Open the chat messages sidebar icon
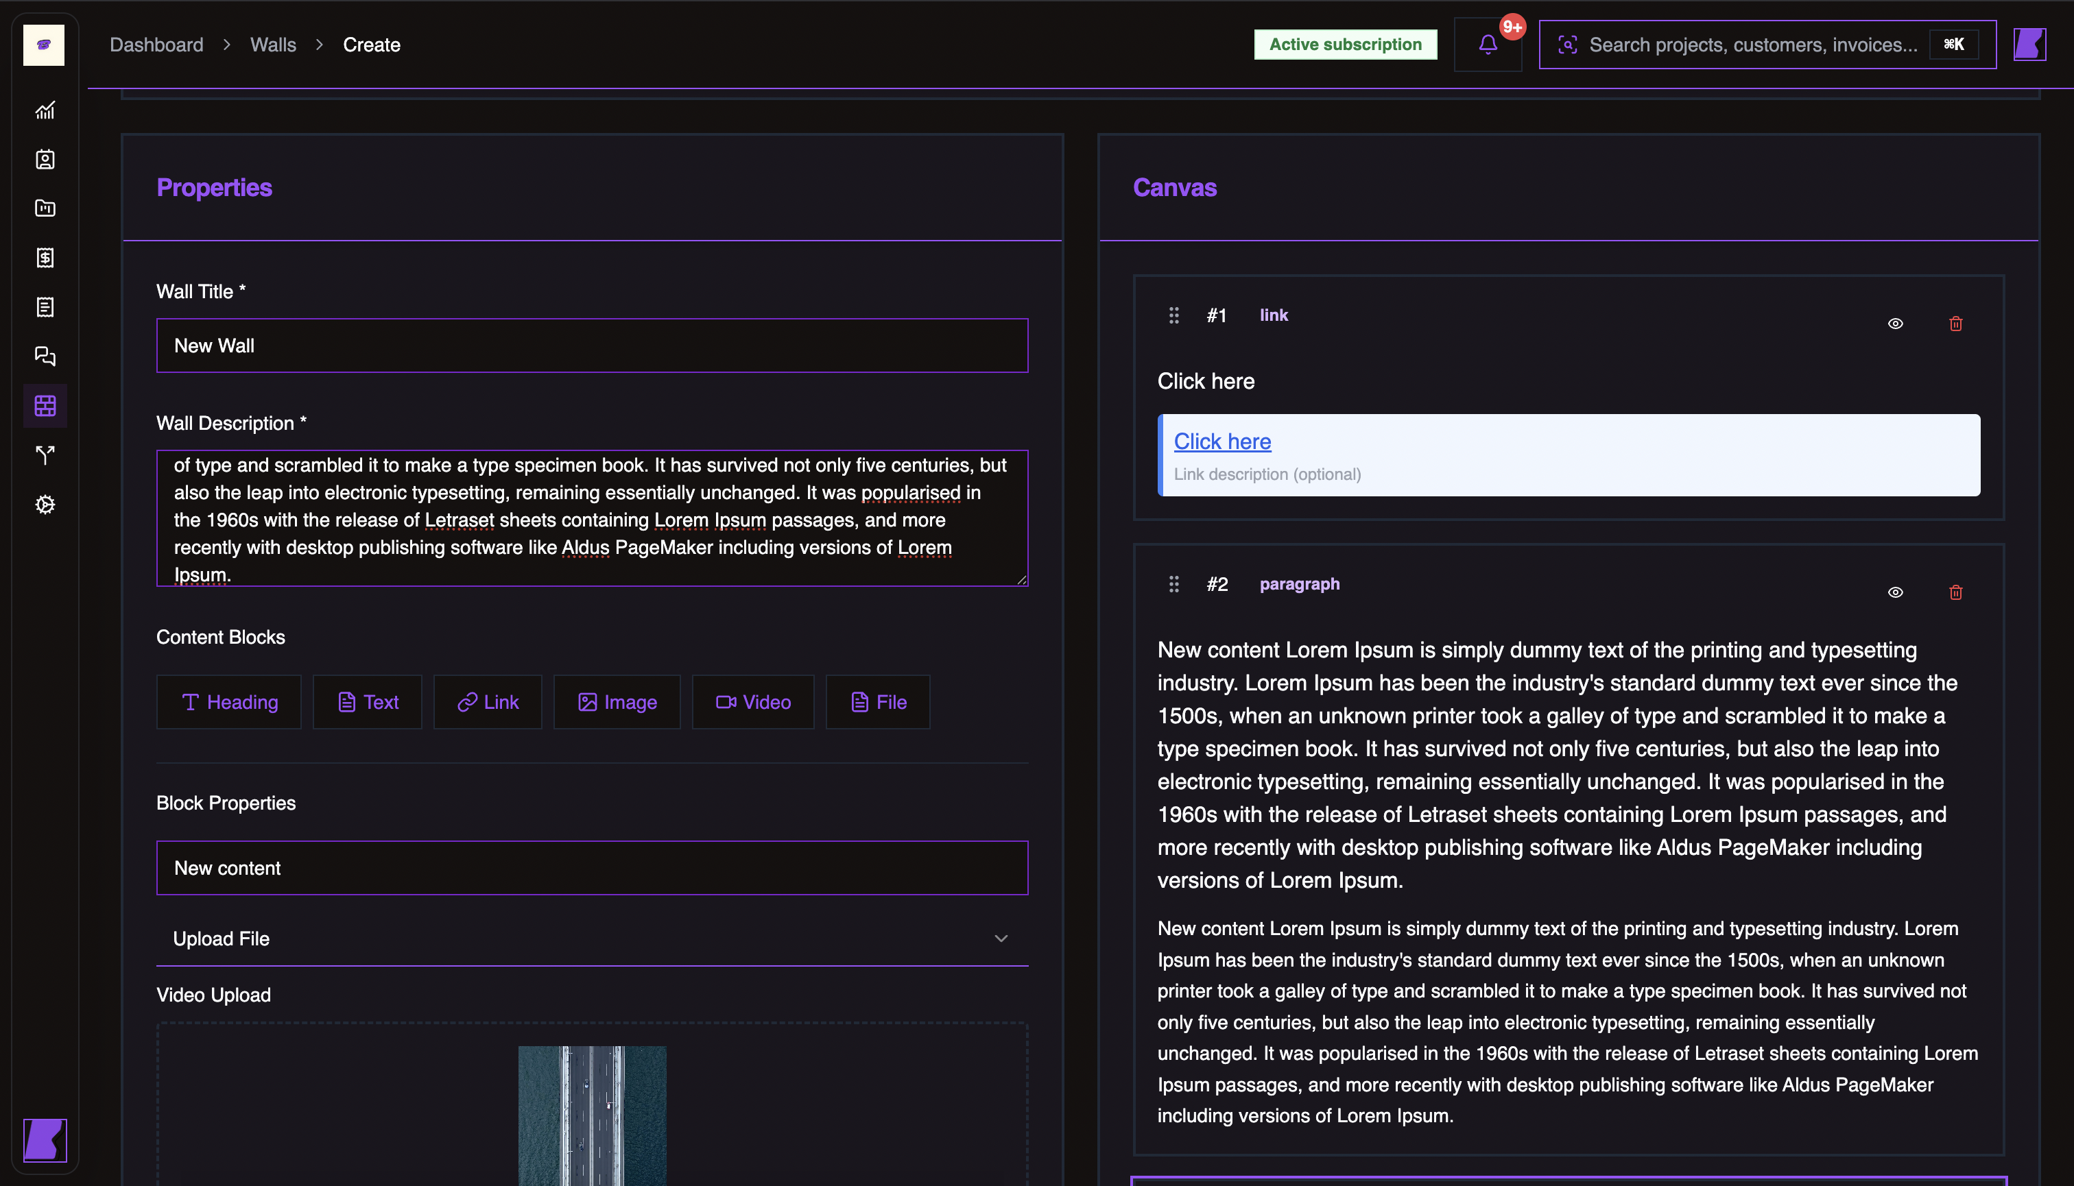Viewport: 2074px width, 1186px height. pos(45,356)
